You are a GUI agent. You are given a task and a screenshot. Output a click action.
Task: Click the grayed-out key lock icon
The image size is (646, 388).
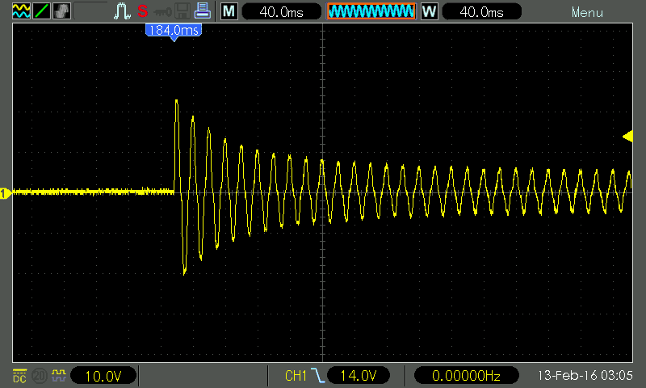[162, 12]
